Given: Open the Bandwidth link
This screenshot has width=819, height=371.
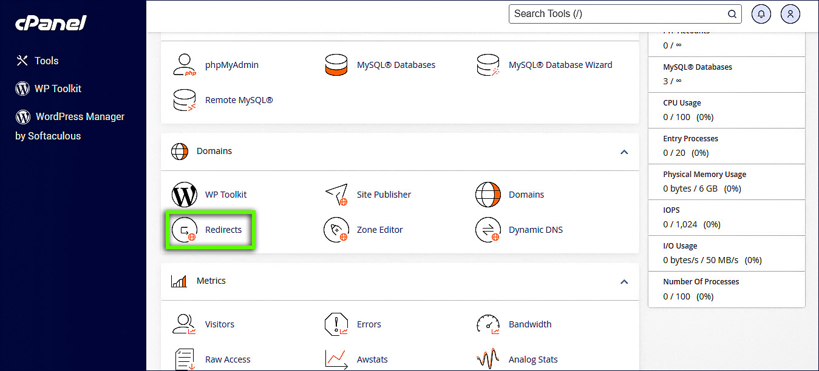Looking at the screenshot, I should click(x=529, y=324).
